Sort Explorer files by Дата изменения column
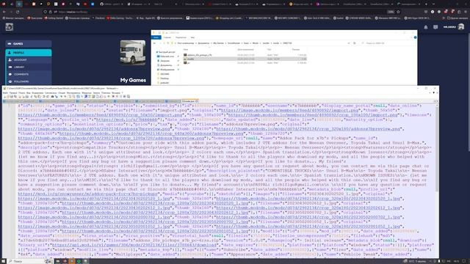 [x=246, y=49]
